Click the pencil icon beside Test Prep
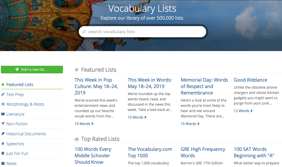The width and height of the screenshot is (282, 167). [3, 95]
